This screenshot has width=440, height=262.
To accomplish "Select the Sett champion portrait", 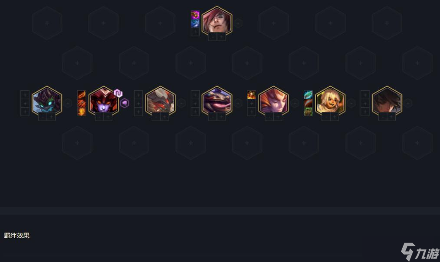I will (217, 21).
